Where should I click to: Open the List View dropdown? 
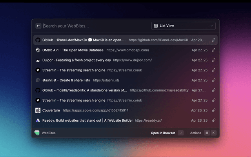pyautogui.click(x=184, y=26)
